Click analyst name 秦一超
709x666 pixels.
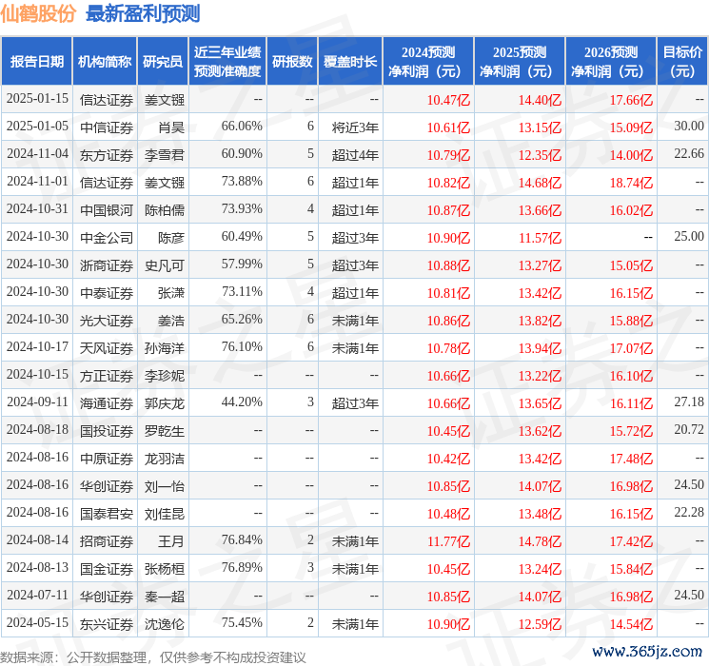click(164, 597)
